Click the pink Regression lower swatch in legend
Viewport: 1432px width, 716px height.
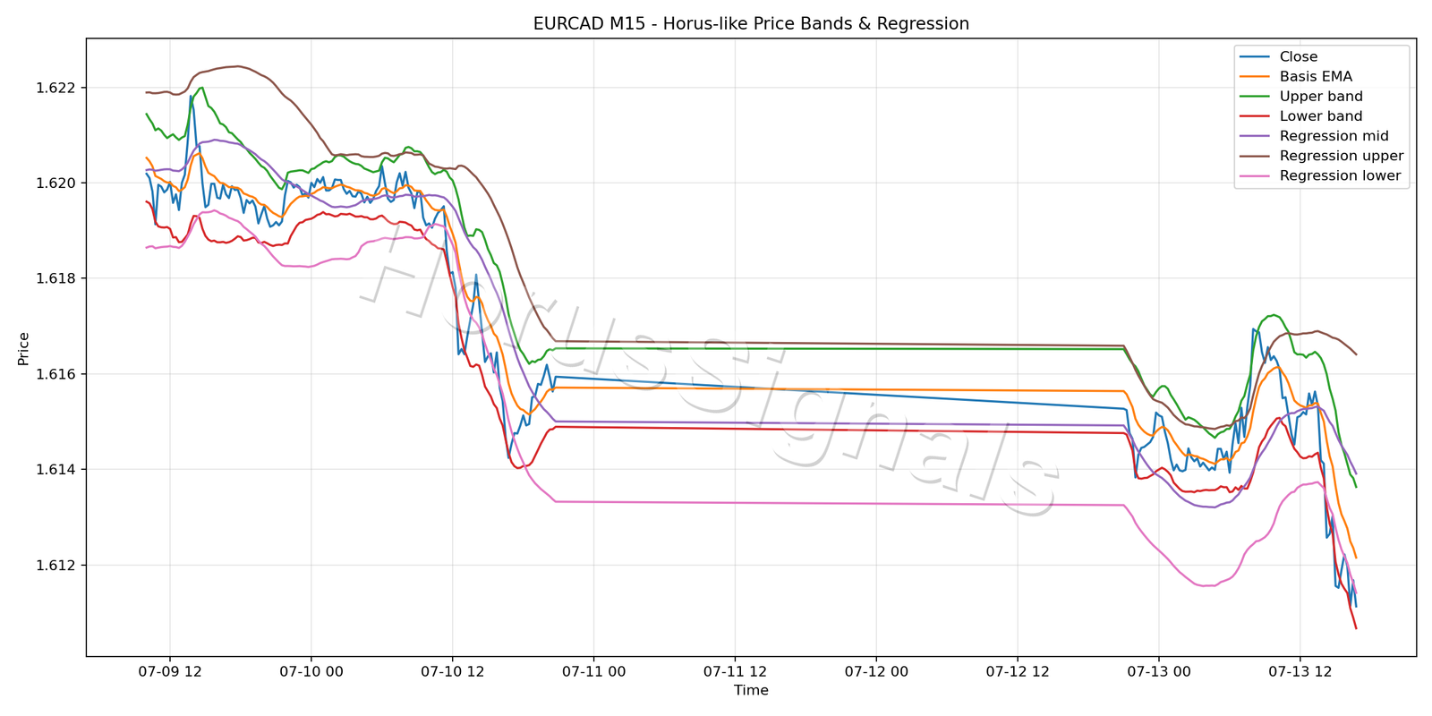point(1255,175)
